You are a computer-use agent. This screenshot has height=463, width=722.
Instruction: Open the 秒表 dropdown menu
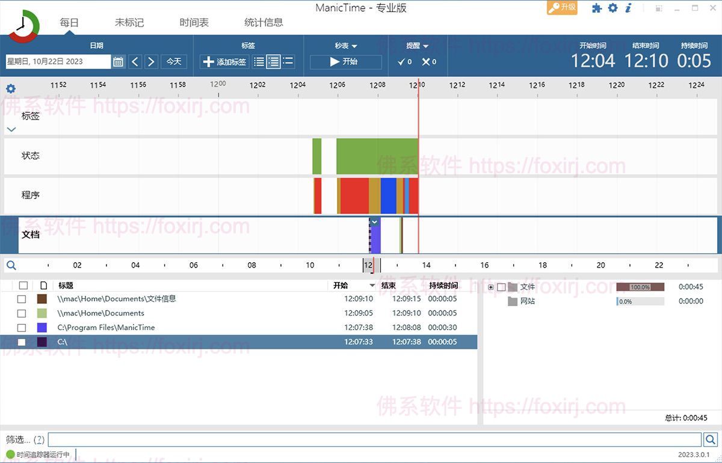point(346,46)
